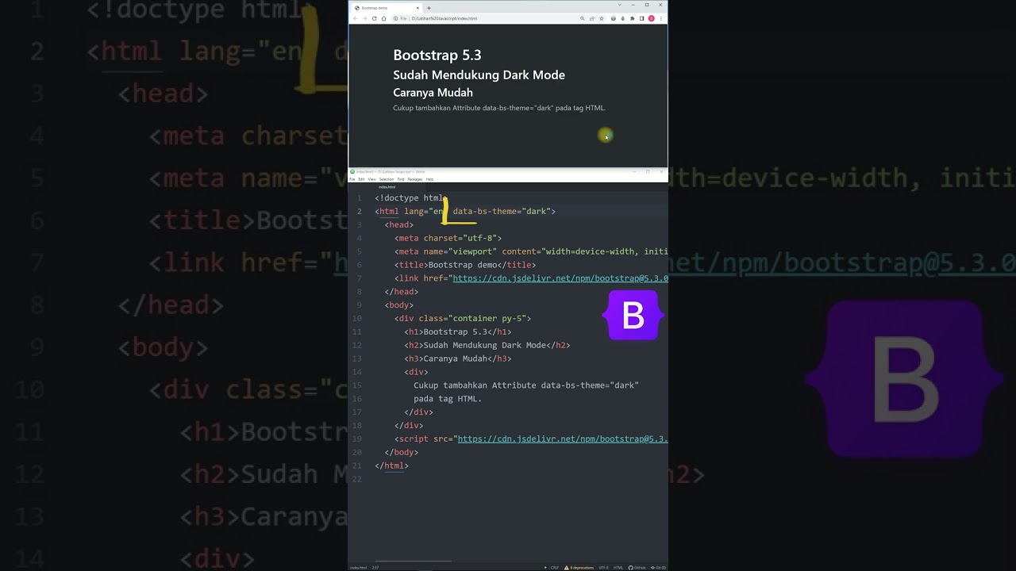Viewport: 1016px width, 571px height.
Task: Open the GitHub panel from status bar
Action: 637,568
